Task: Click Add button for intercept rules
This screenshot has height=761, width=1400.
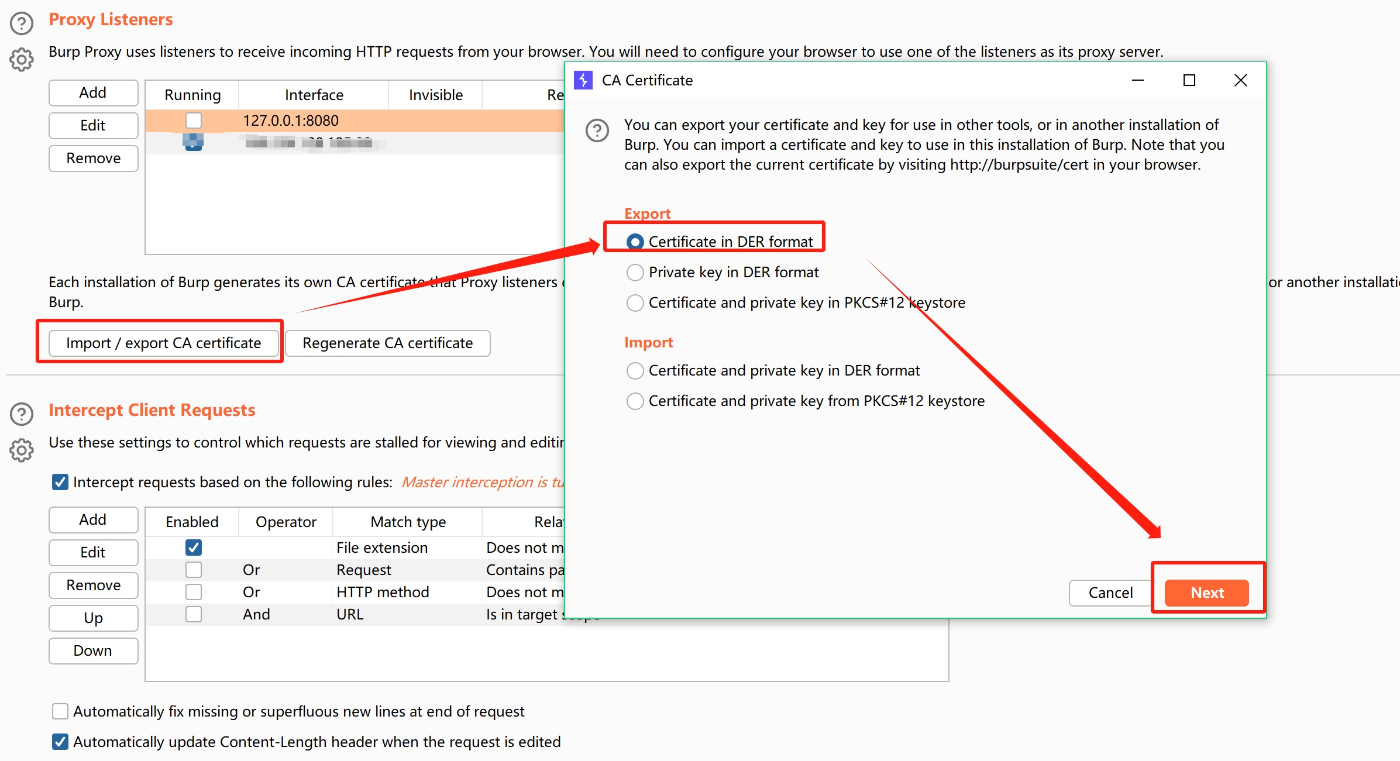Action: coord(93,520)
